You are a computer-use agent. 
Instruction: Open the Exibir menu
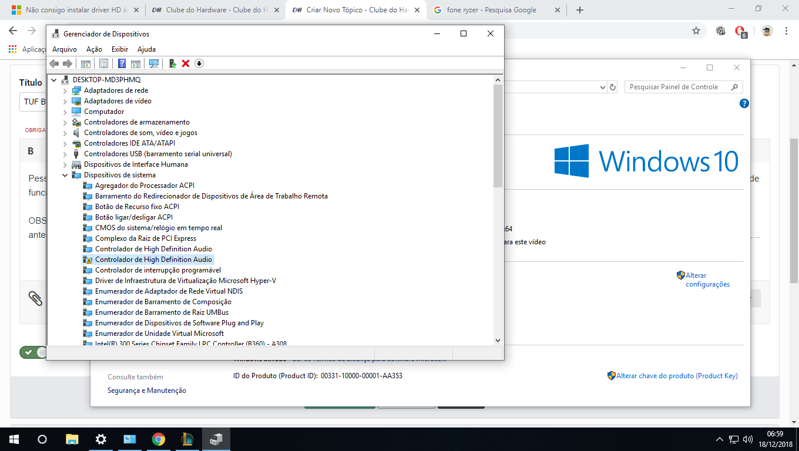[120, 49]
